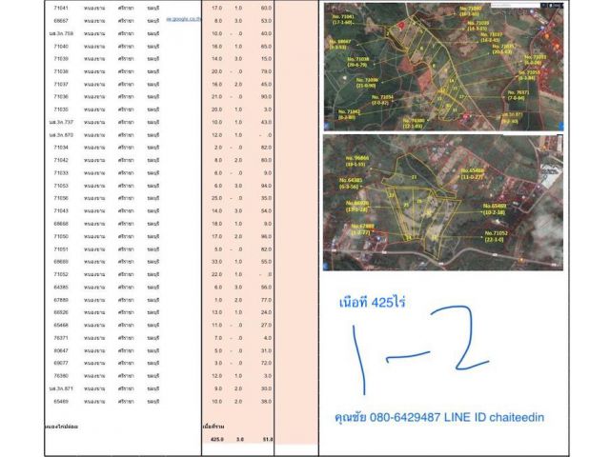
Task: Select deed number cell 76371 in table
Action: point(61,338)
